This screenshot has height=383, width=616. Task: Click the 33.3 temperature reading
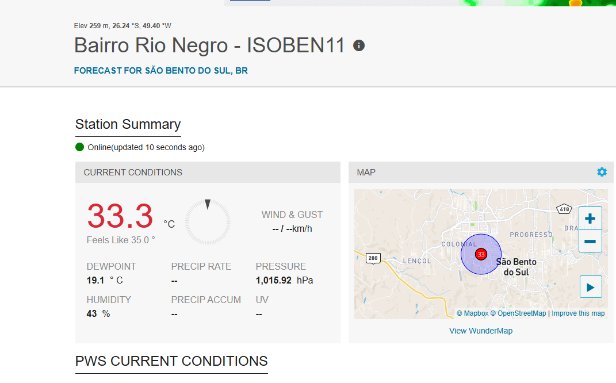[x=120, y=216]
